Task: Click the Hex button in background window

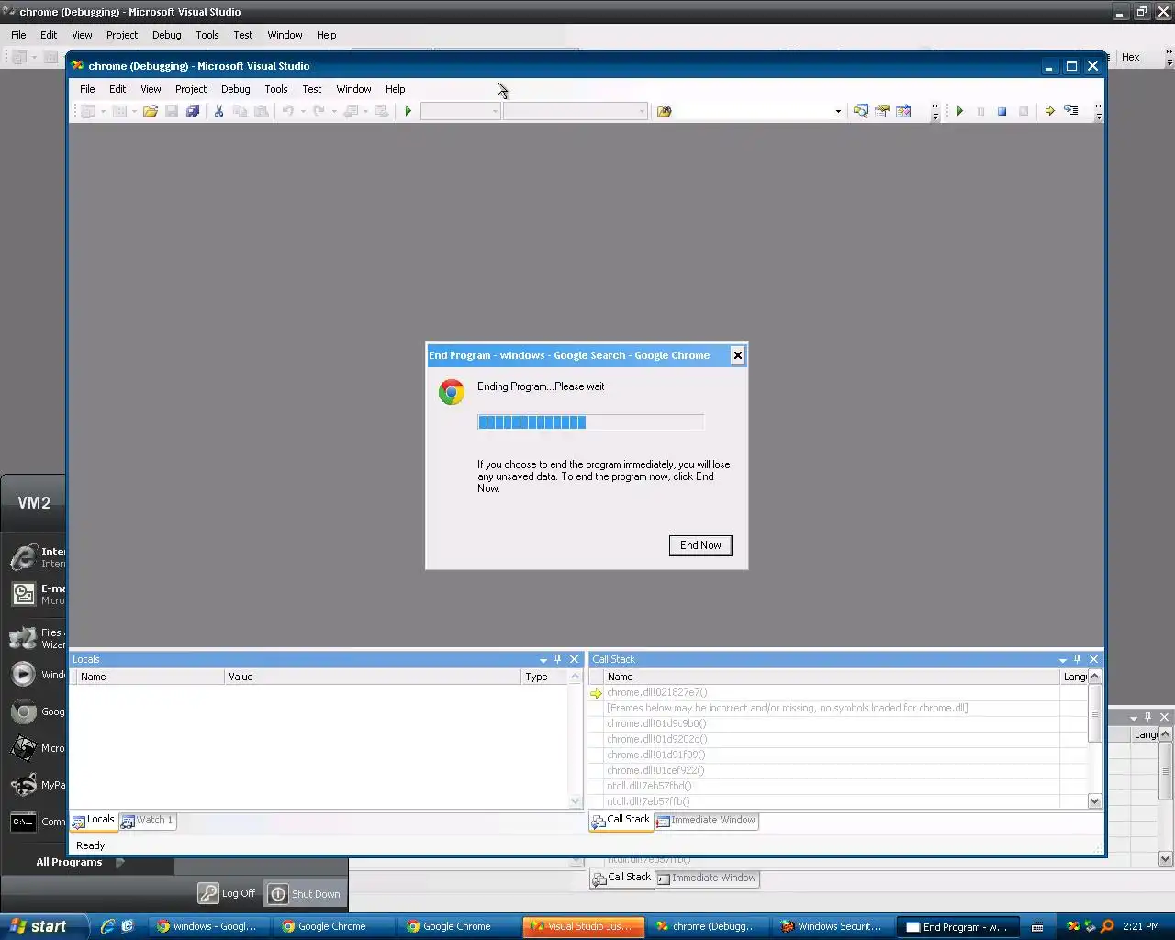Action: [x=1131, y=57]
